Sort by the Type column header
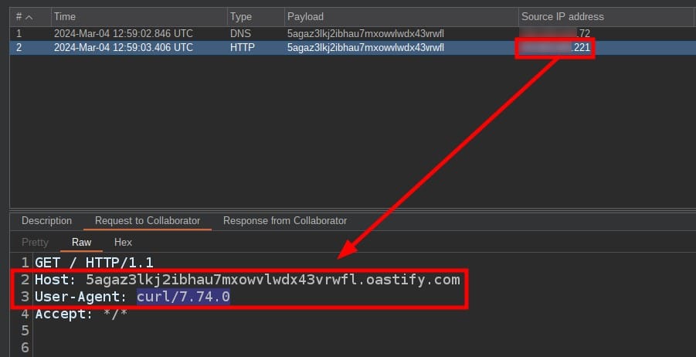This screenshot has height=357, width=696. point(256,17)
